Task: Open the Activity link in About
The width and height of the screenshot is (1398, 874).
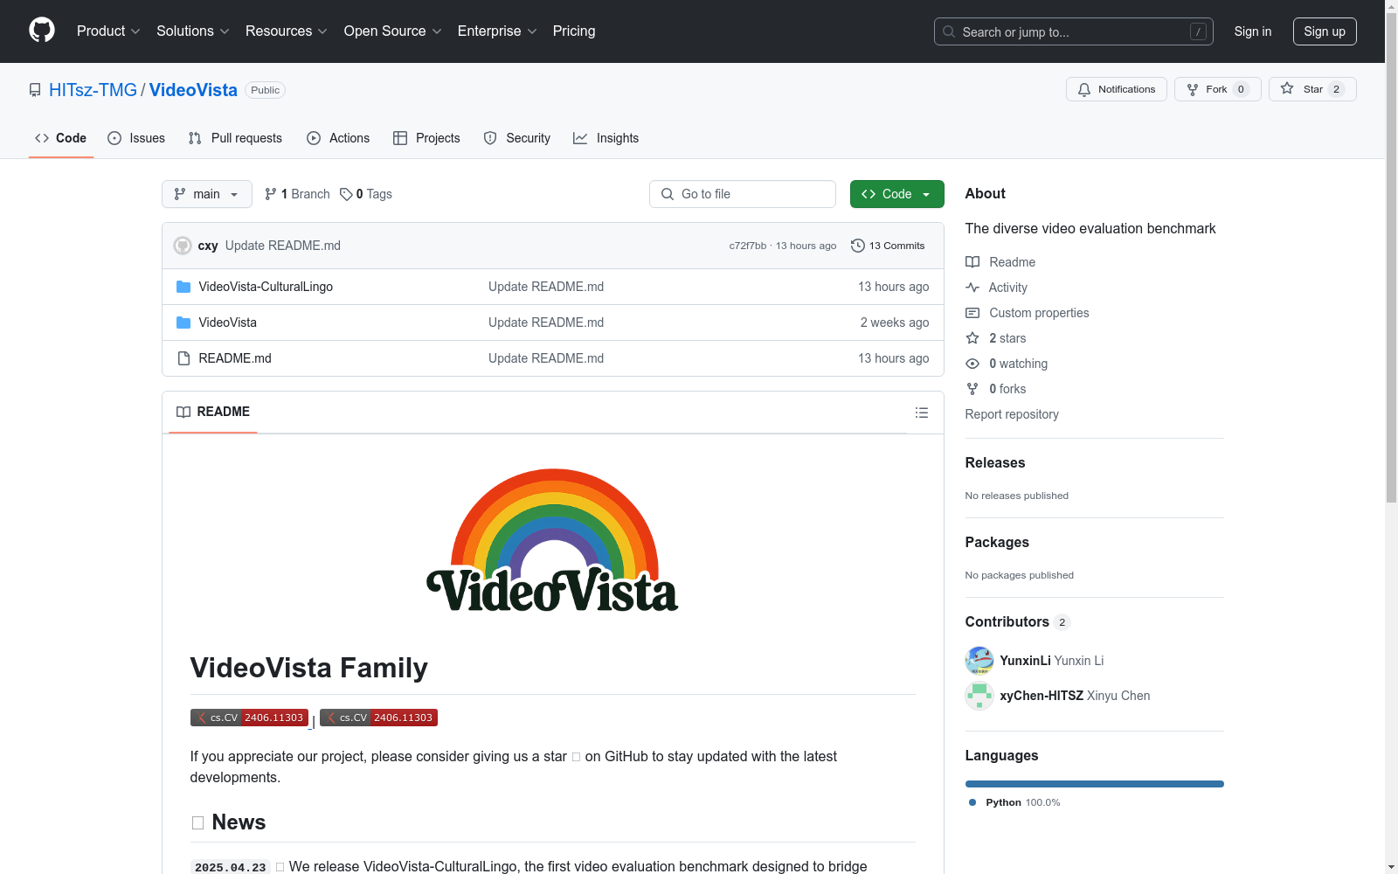Action: pos(996,288)
